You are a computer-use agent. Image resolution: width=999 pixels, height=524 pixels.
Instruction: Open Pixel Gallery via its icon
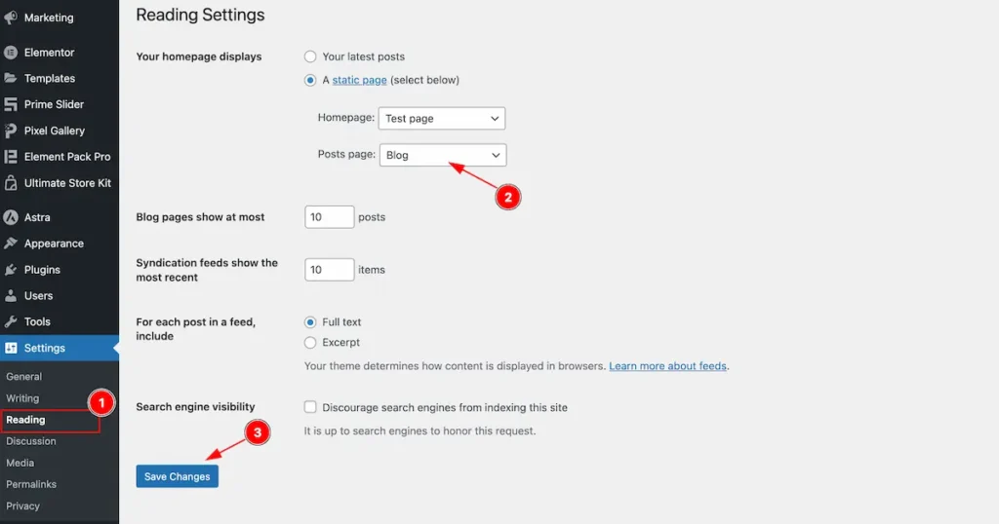click(11, 131)
